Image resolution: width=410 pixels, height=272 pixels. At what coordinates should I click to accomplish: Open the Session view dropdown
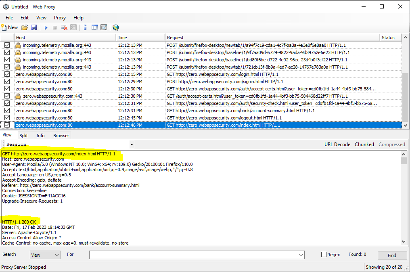[x=131, y=144]
